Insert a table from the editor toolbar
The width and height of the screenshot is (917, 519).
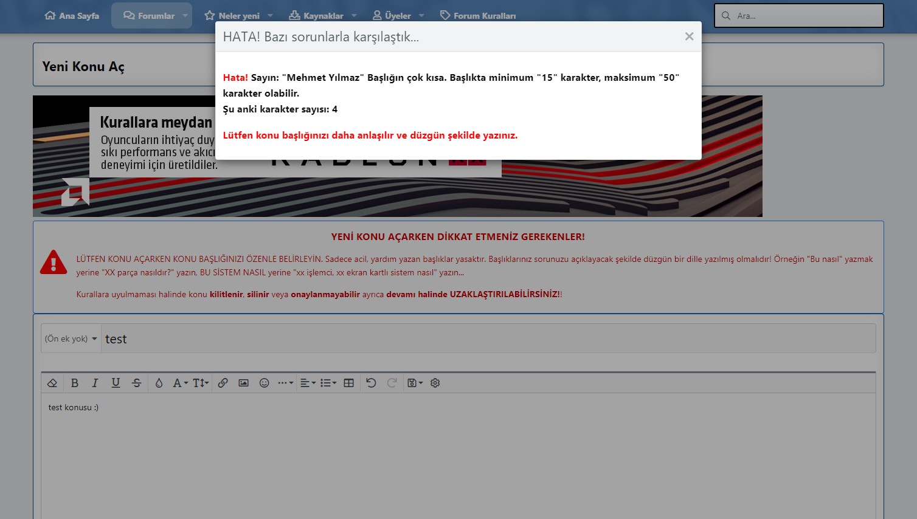tap(348, 383)
